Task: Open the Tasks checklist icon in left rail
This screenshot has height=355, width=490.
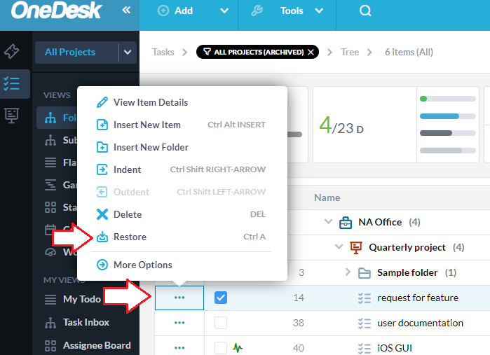Action: 11,83
